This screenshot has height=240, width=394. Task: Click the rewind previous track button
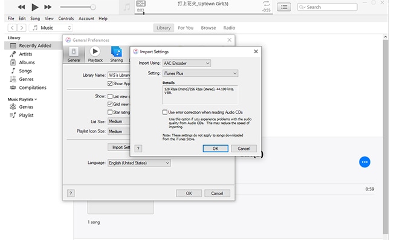(x=21, y=7)
